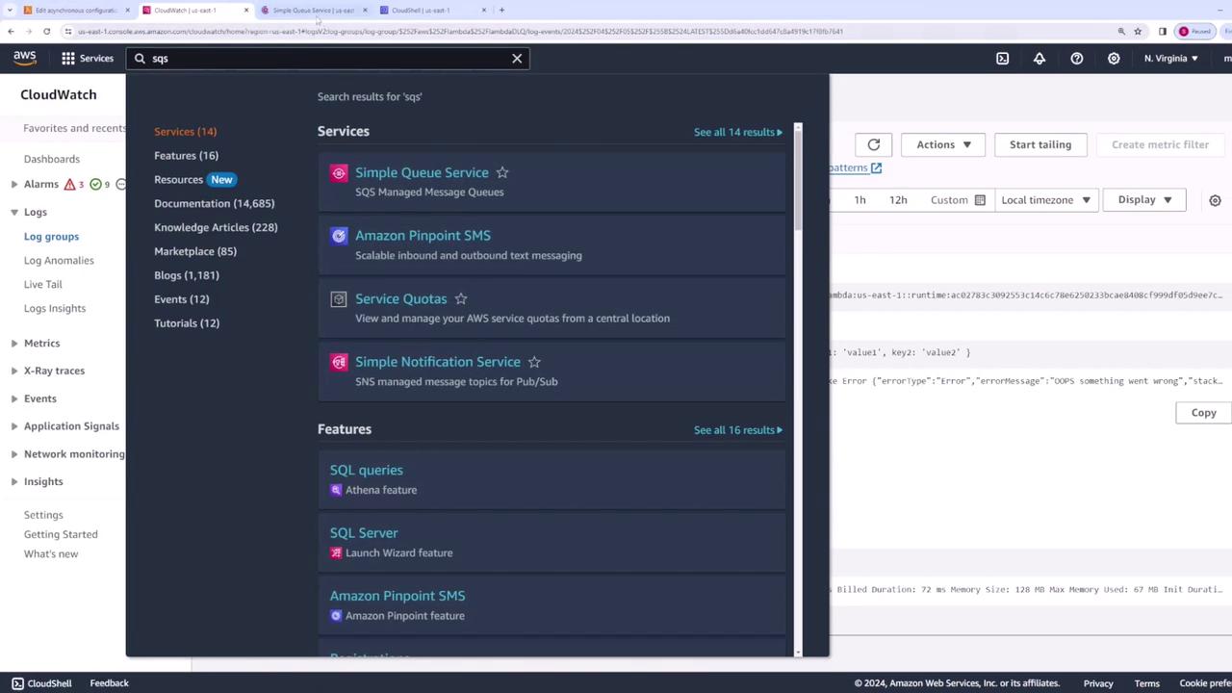This screenshot has height=693, width=1232.
Task: Expand the Insights sidebar section
Action: coord(14,481)
